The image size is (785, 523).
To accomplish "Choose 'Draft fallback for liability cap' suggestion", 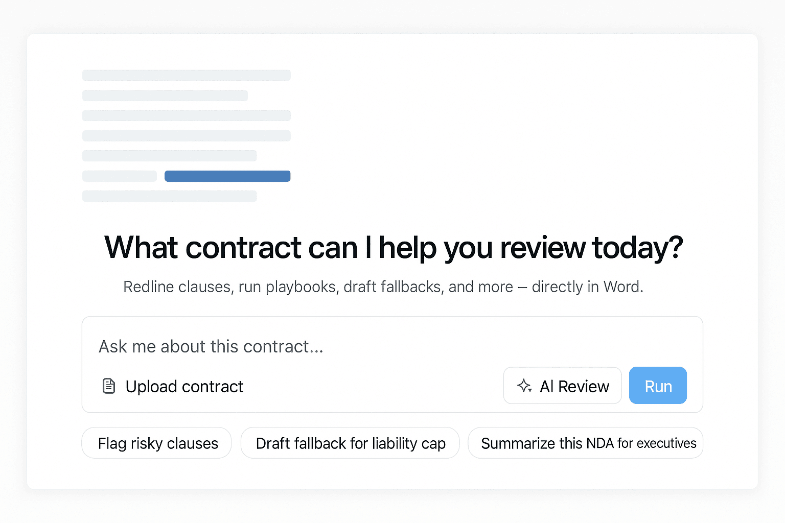I will pyautogui.click(x=350, y=443).
